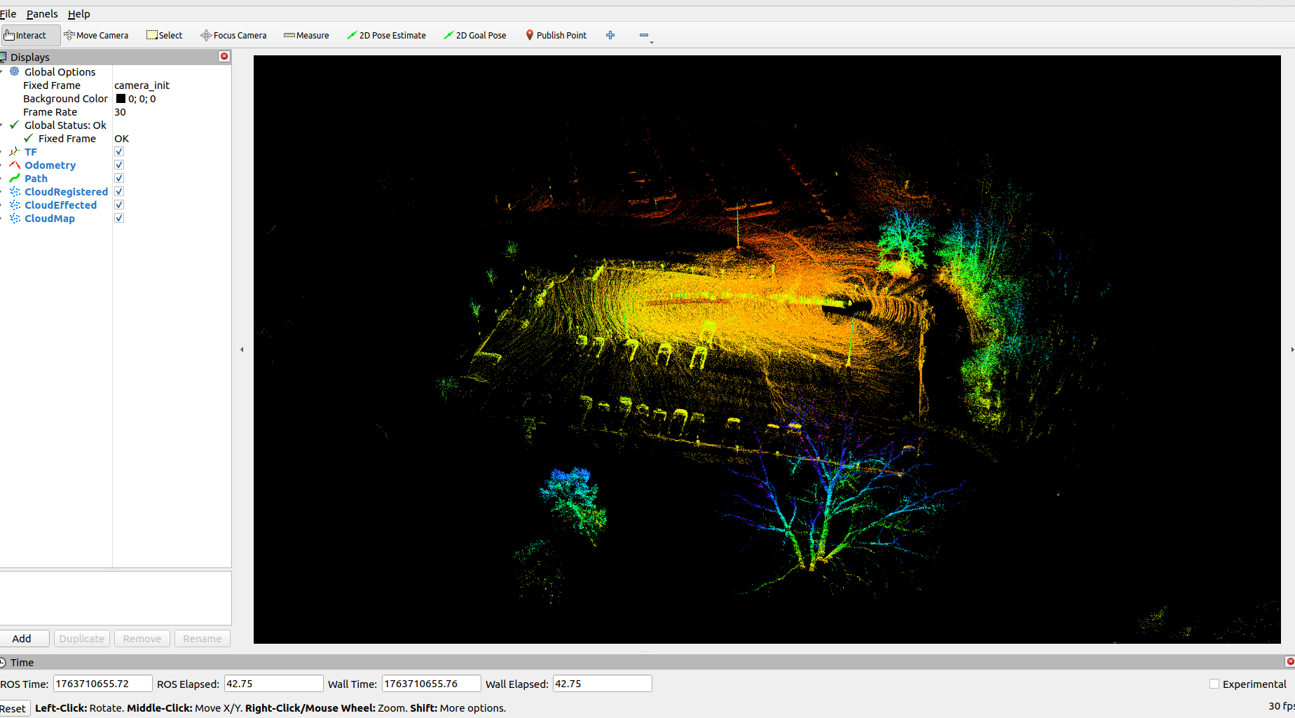1295x718 pixels.
Task: Open the toolbar overflow dropdown arrow
Action: tap(652, 43)
